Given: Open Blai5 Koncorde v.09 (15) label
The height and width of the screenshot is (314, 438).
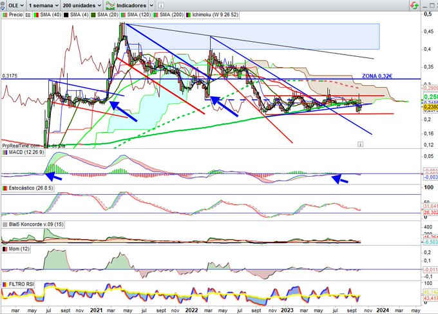Looking at the screenshot, I should tap(36, 224).
